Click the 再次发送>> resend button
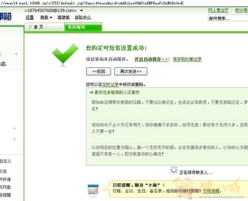 (131, 71)
